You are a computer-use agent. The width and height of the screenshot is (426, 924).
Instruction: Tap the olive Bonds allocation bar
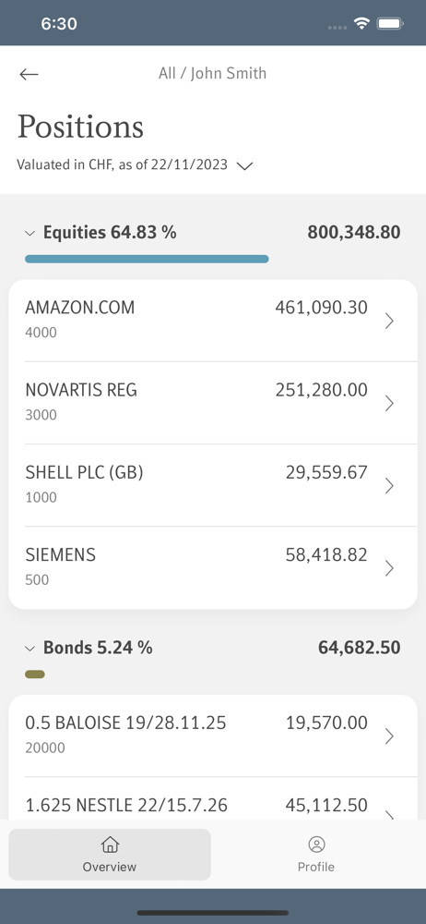(x=35, y=675)
